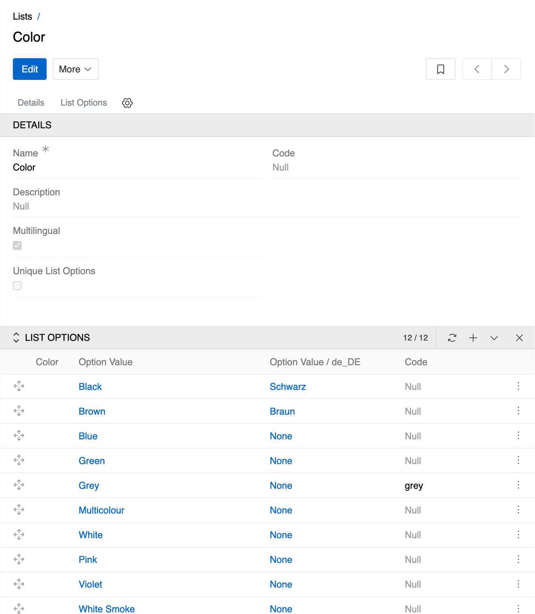
Task: Expand the List Options panel actions chevron
Action: coord(494,338)
